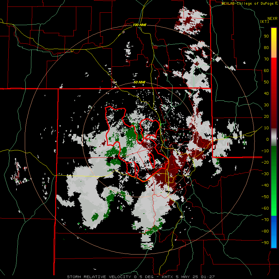The height and width of the screenshot is (279, 279).
Task: Click the 90 value on the velocity scale
Action: 266,36
